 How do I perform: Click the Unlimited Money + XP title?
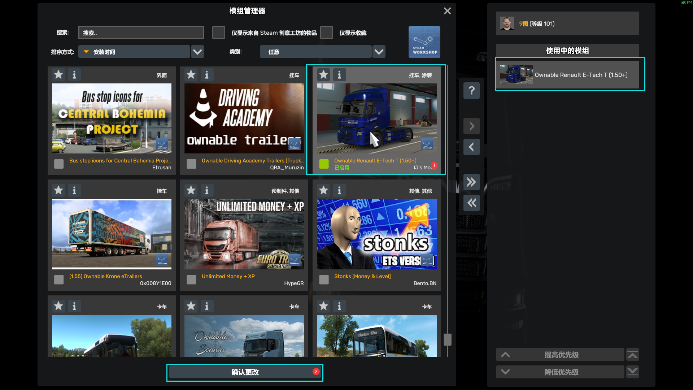coord(228,276)
